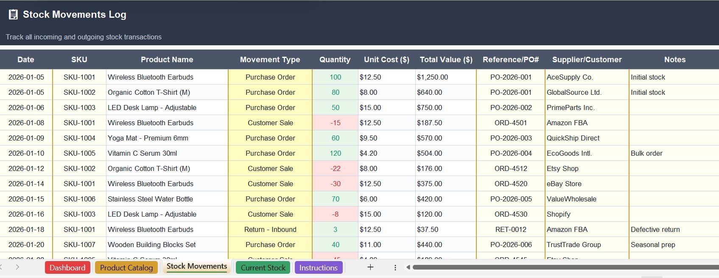Click previous sheet navigation arrow
This screenshot has height=278, width=719.
2,267
